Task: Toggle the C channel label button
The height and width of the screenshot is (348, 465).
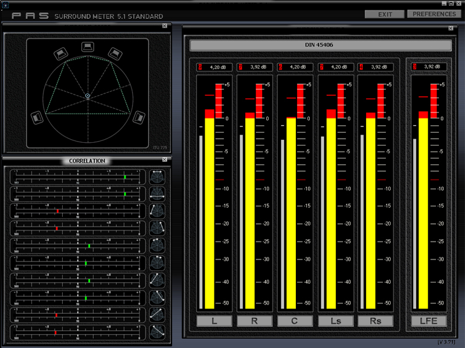Action: click(295, 321)
